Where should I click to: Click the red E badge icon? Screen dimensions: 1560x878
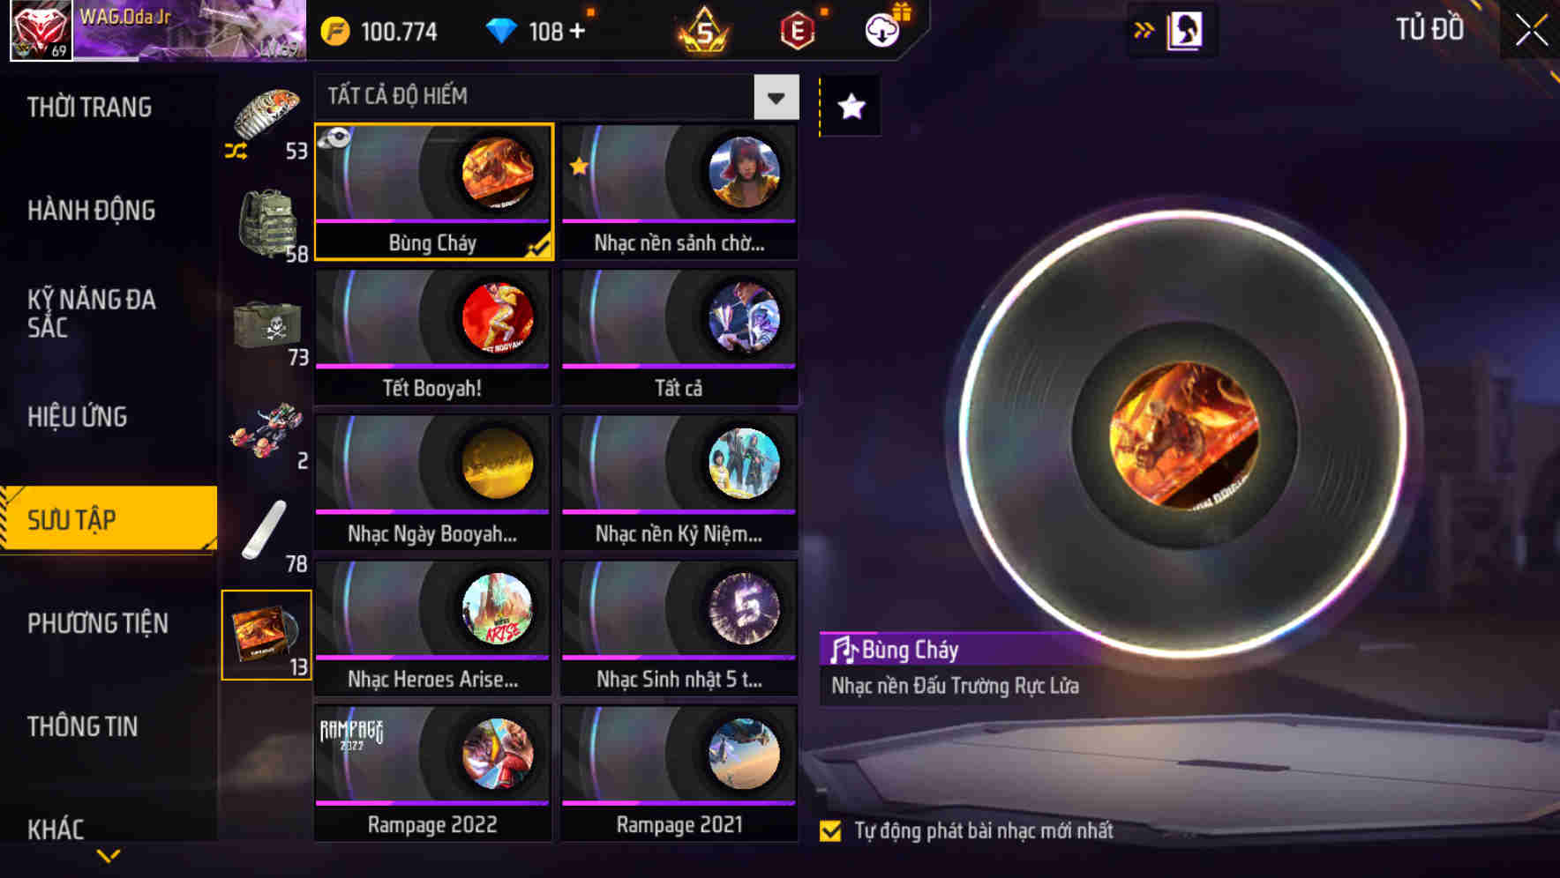click(798, 32)
